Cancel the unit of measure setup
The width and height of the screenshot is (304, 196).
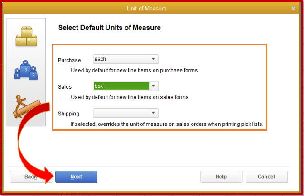[266, 177]
